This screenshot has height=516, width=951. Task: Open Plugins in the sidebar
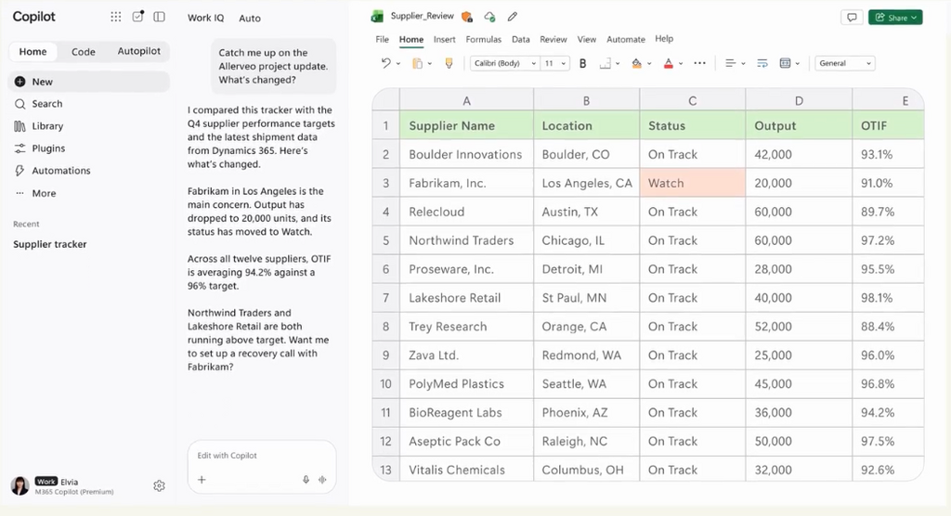click(x=88, y=148)
